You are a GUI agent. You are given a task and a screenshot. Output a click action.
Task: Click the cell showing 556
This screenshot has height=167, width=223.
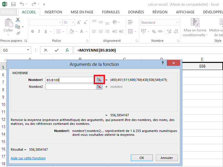[x=202, y=66]
